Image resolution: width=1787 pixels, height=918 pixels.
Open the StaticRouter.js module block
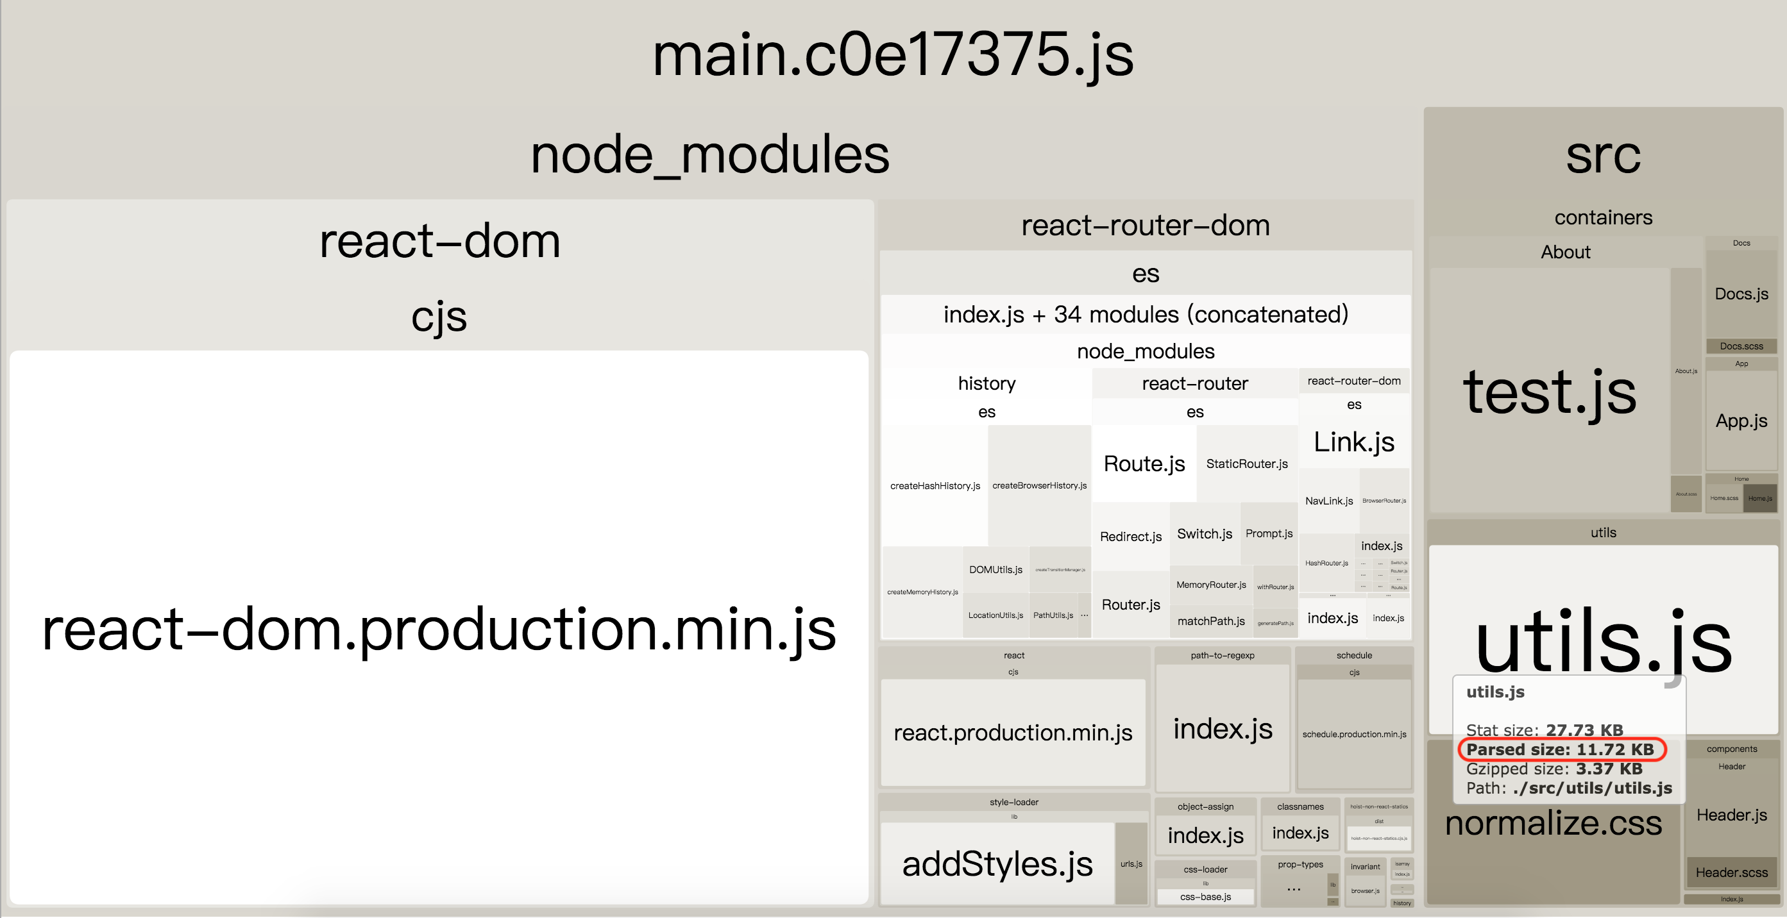(1246, 463)
